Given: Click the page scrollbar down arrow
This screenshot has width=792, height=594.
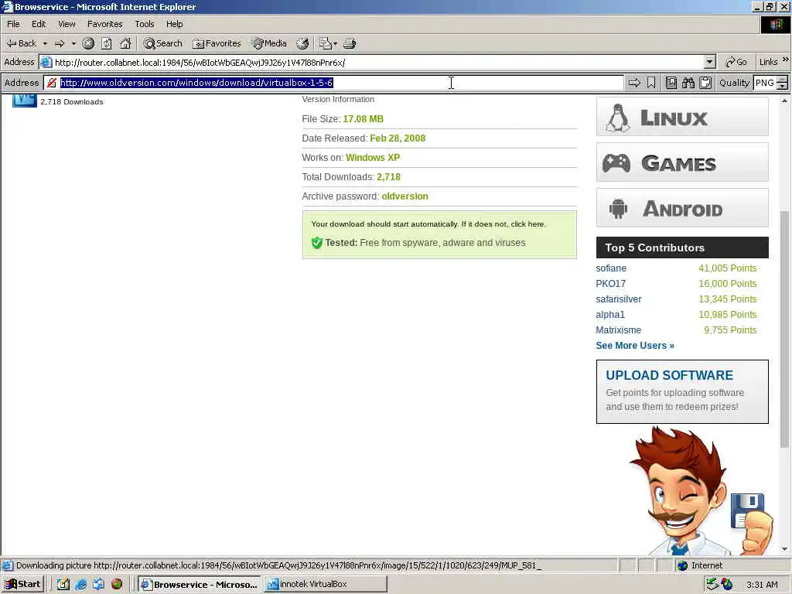Looking at the screenshot, I should pyautogui.click(x=784, y=549).
